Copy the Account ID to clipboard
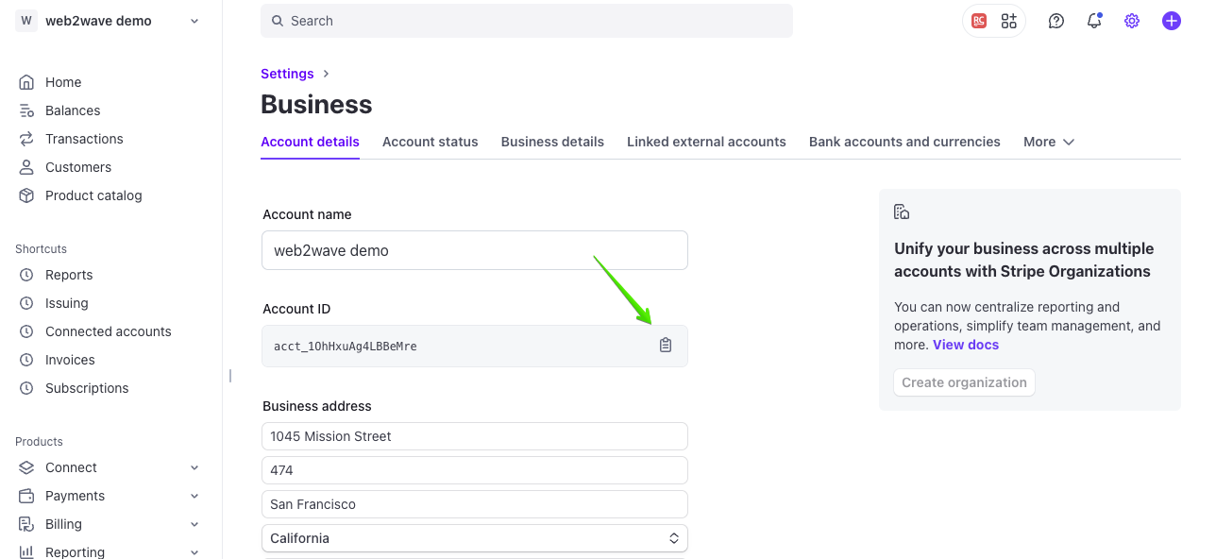This screenshot has height=559, width=1216. point(666,346)
